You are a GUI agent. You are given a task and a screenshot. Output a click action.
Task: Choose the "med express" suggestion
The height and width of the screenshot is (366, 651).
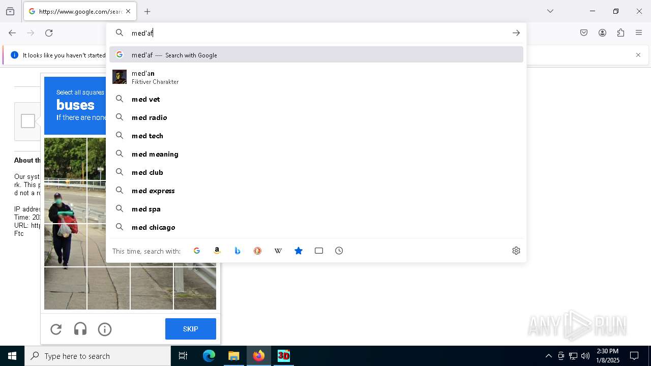(316, 191)
